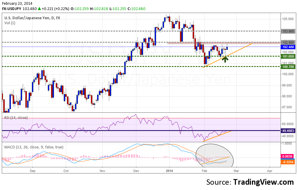Image resolution: width=298 pixels, height=190 pixels.
Task: Click the Nov date axis label
Action: (102, 171)
